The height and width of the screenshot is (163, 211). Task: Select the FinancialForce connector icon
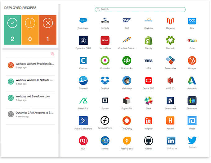[x=105, y=121]
